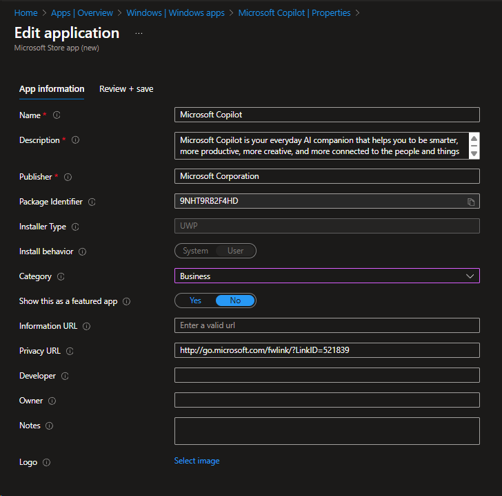
Task: Open Microsoft Copilot | Properties breadcrumb link
Action: coord(294,13)
